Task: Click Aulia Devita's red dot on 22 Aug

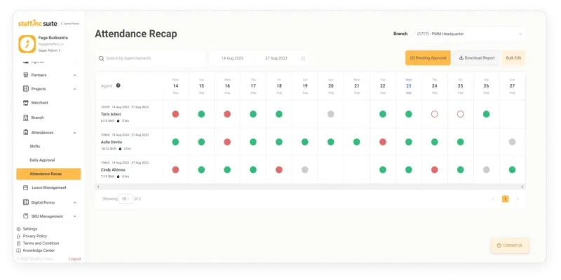Action: click(383, 142)
